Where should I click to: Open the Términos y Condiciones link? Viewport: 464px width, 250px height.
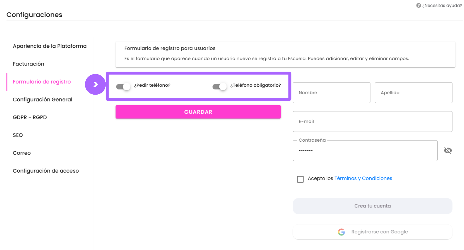[363, 178]
